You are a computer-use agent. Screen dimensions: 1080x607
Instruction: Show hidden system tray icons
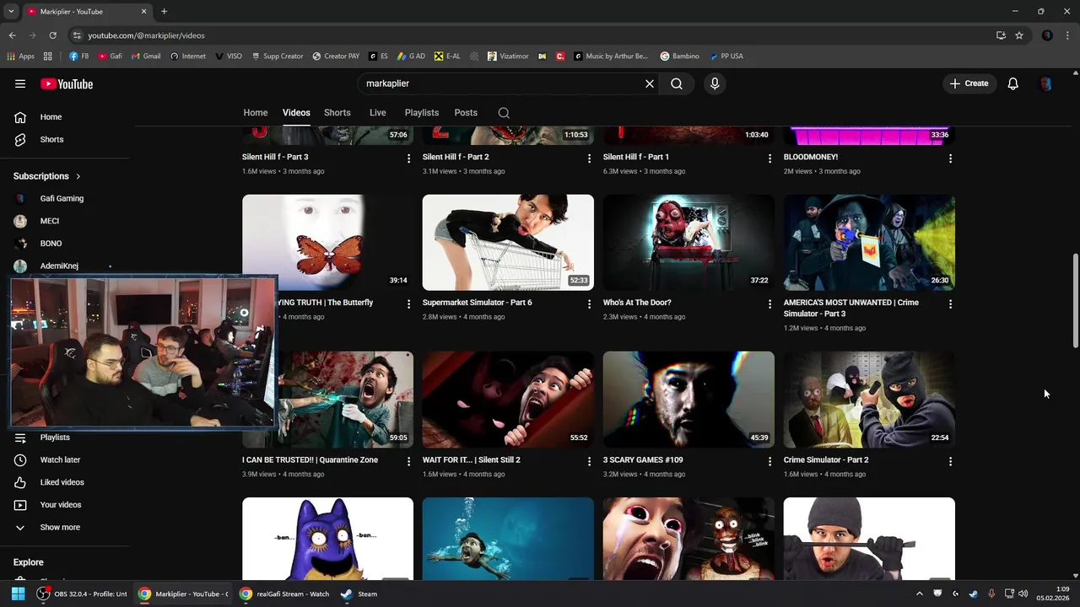point(919,594)
